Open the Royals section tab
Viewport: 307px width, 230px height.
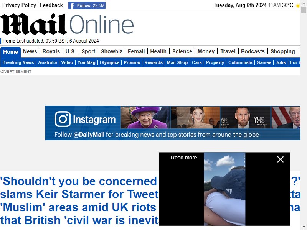51,51
